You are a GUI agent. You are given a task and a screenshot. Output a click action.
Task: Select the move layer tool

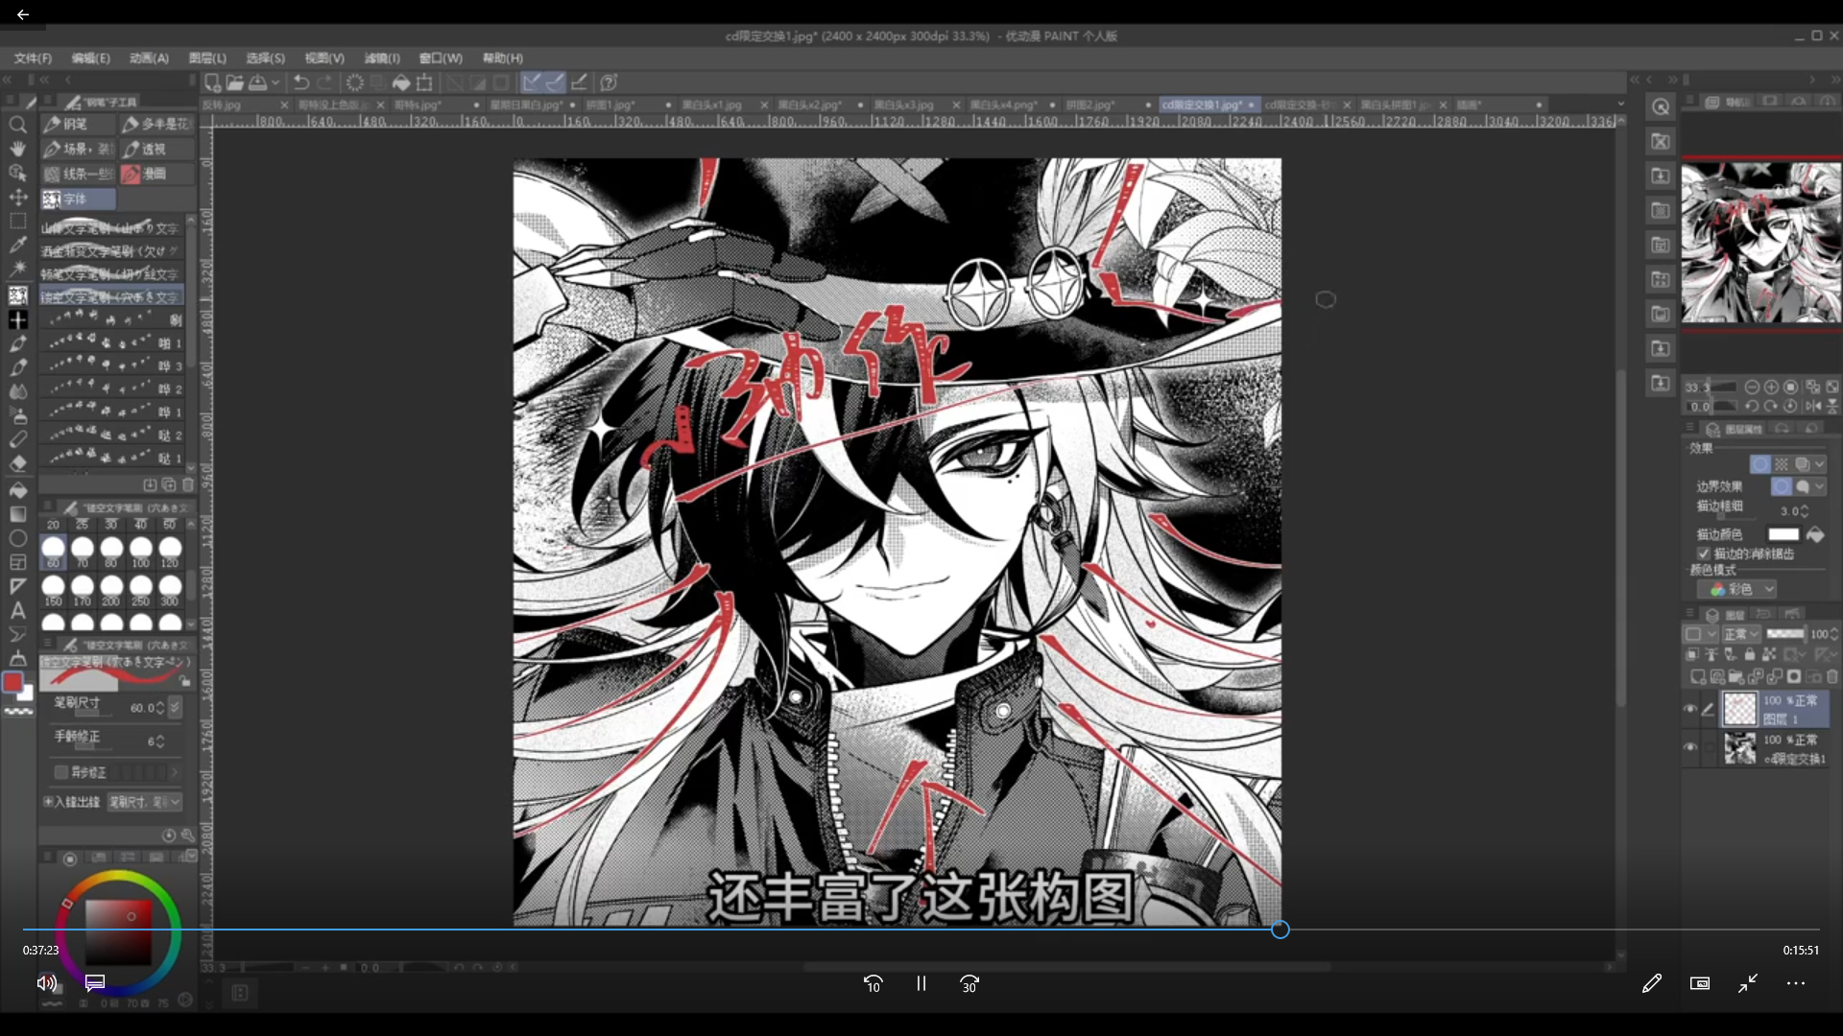pyautogui.click(x=17, y=197)
